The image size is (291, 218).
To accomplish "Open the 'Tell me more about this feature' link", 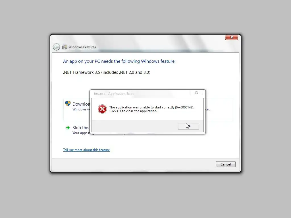I will [x=86, y=150].
